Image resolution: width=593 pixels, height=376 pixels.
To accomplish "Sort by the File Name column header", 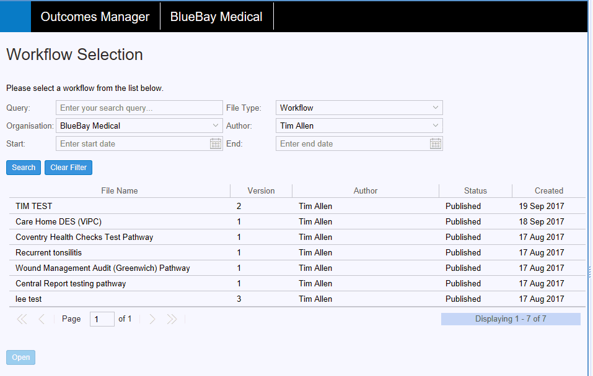I will (120, 190).
